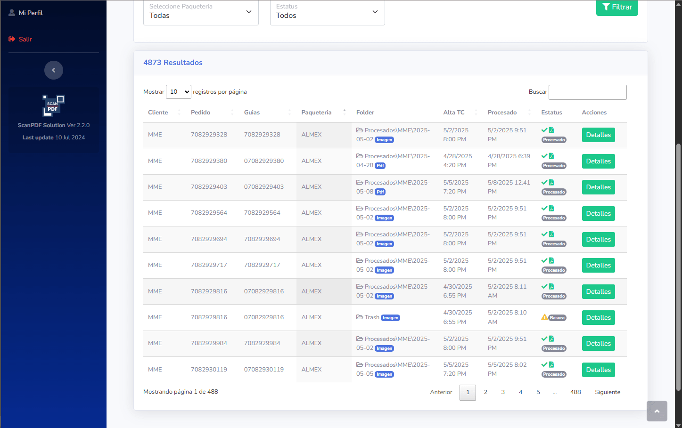
Task: Click the warning triangle icon in Basura row
Action: pyautogui.click(x=544, y=317)
